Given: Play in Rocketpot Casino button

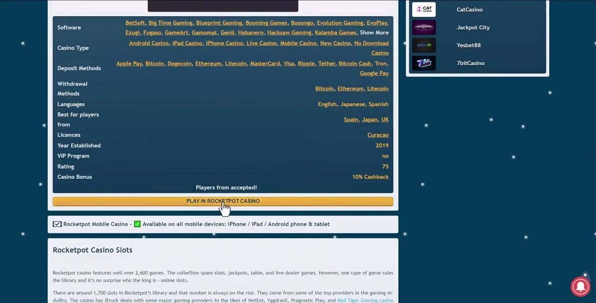Looking at the screenshot, I should point(223,201).
